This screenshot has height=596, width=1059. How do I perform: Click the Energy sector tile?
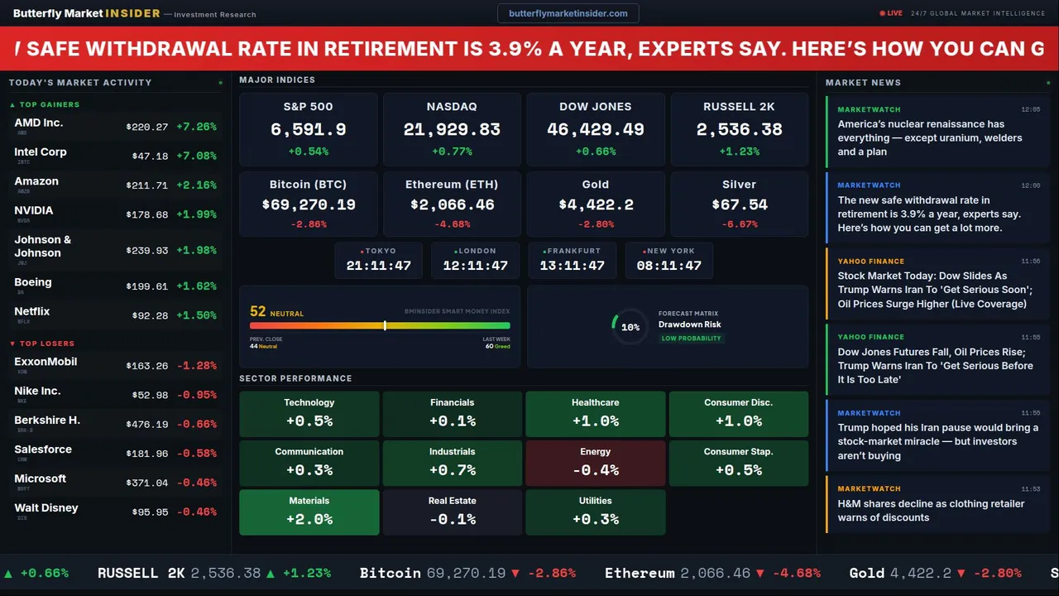[595, 464]
